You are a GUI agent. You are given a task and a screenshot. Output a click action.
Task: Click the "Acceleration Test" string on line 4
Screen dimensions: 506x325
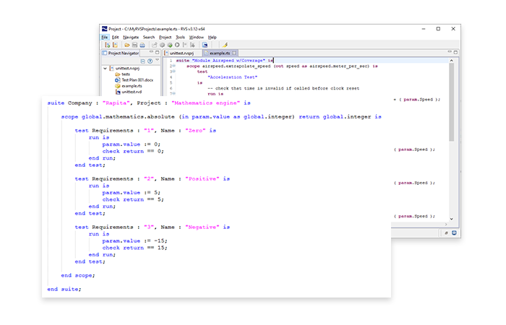[233, 77]
